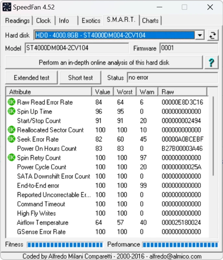Click the refresh hard disk list icon
The image size is (223, 260).
point(213,35)
